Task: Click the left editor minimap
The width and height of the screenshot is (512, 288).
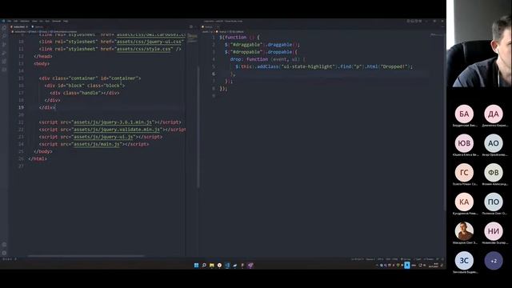Action: (x=192, y=38)
